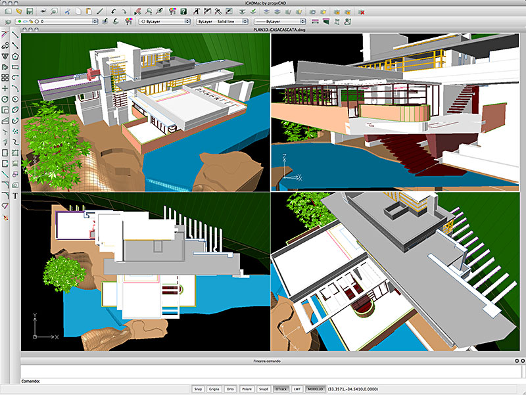Viewport: 526px width, 395px height.
Task: Select the Move tool cross arrows icon
Action: [5, 89]
